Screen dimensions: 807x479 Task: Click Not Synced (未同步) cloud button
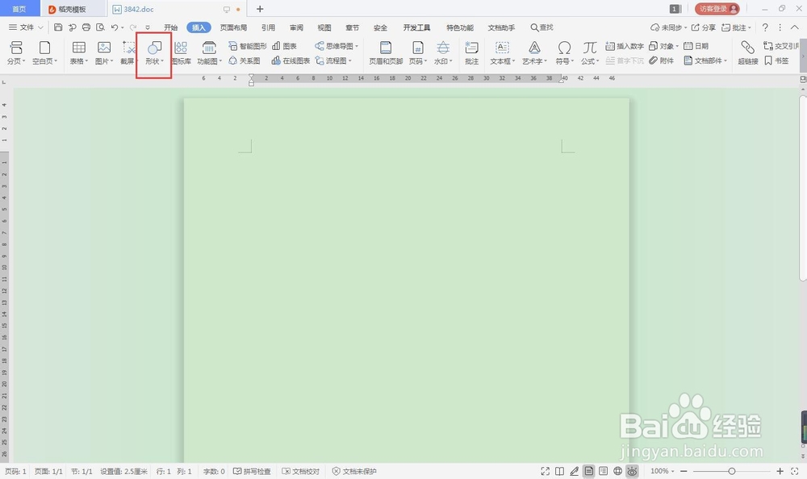668,27
